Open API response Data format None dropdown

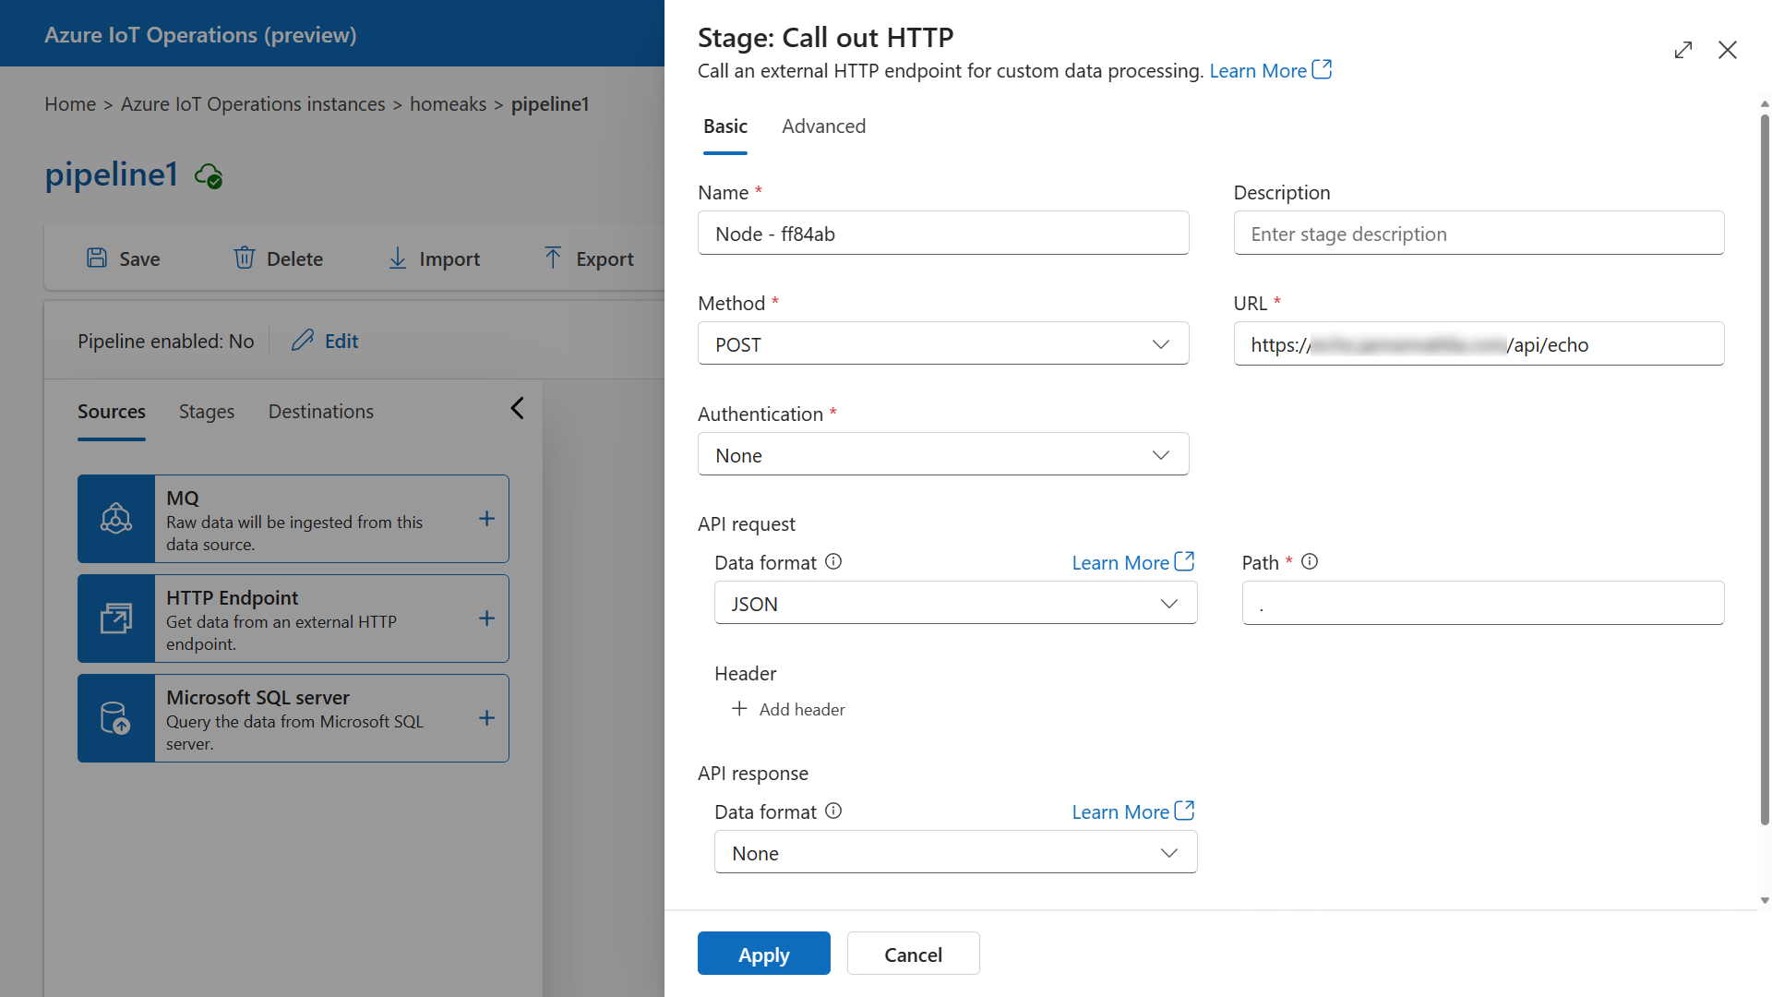[956, 852]
